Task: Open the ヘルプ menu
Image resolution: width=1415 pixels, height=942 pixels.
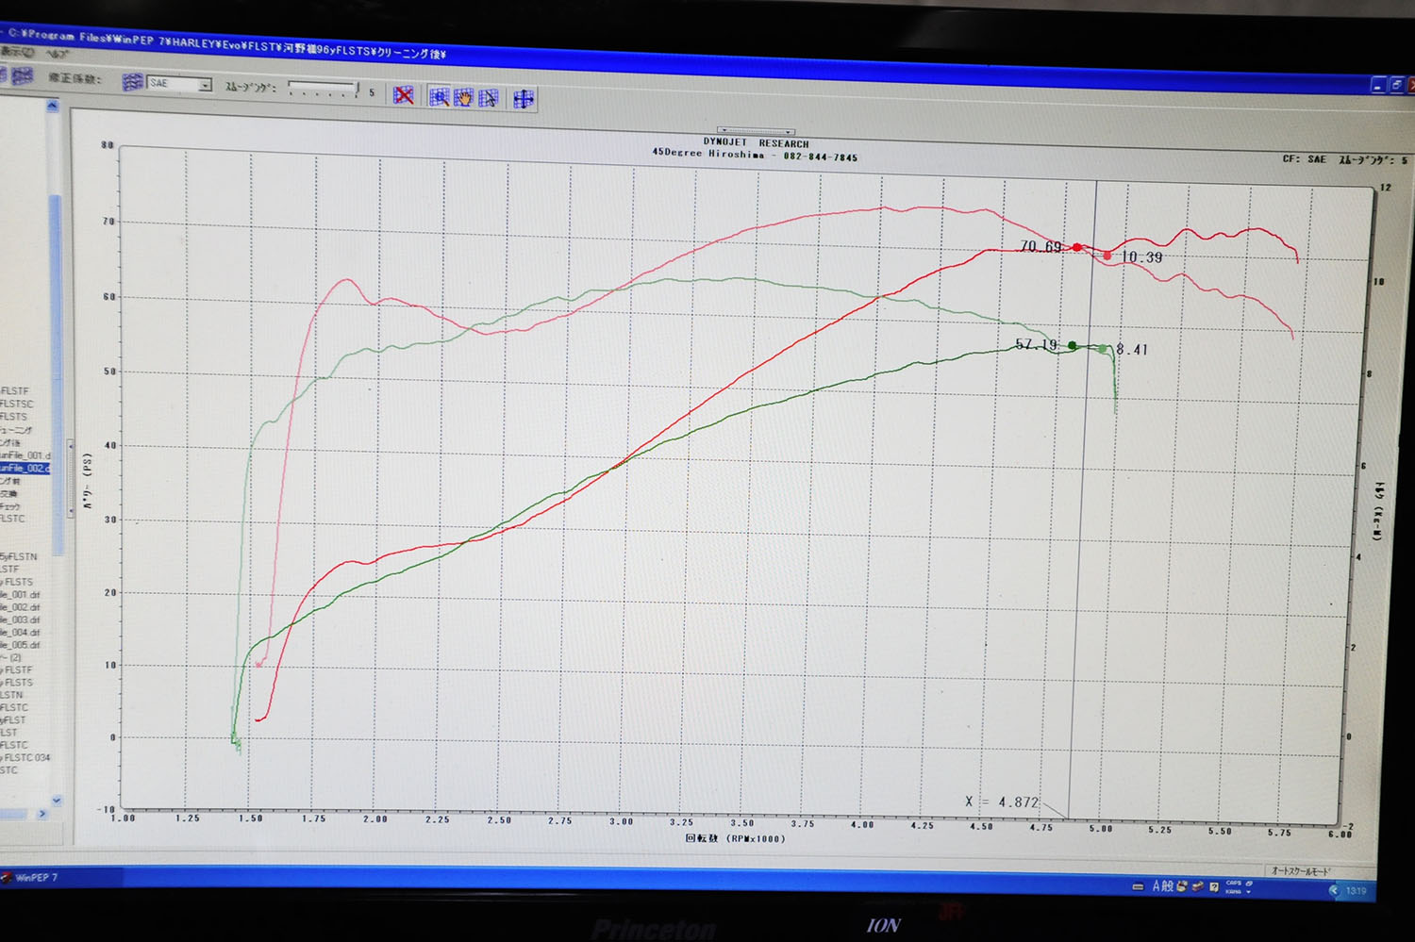Action: (57, 54)
